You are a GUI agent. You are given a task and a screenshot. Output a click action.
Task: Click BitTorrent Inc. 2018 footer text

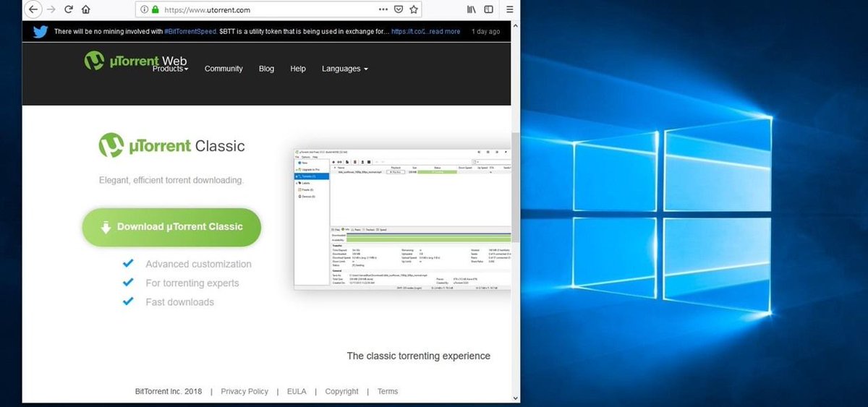(169, 391)
